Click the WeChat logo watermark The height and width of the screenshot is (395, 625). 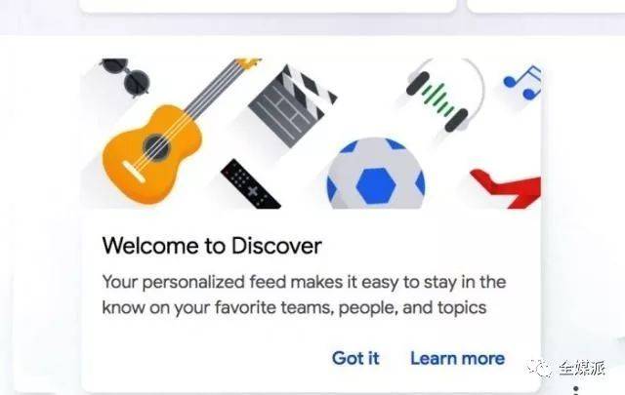coord(538,368)
